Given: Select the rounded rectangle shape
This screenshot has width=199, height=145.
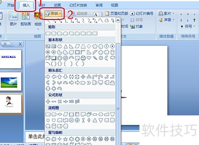Looking at the screenshot, I should (x=54, y=33).
